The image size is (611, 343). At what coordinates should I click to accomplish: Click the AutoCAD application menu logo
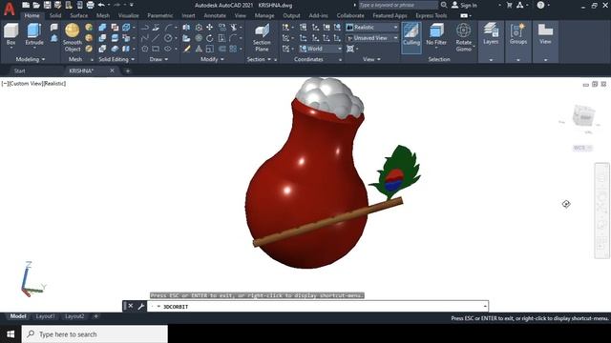(9, 9)
